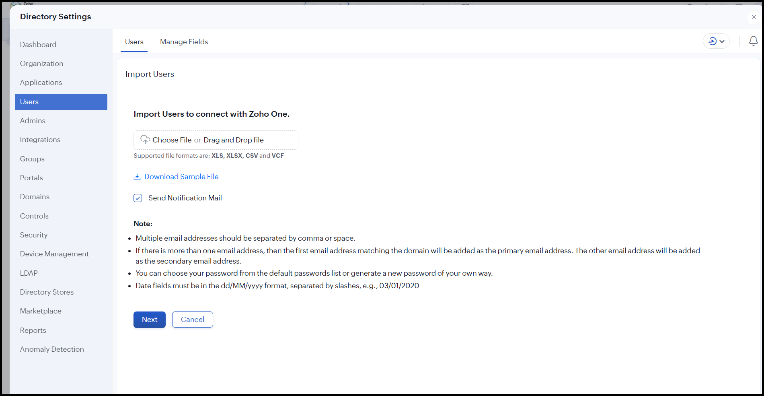Click the Next button
This screenshot has height=396, width=764.
coord(150,320)
